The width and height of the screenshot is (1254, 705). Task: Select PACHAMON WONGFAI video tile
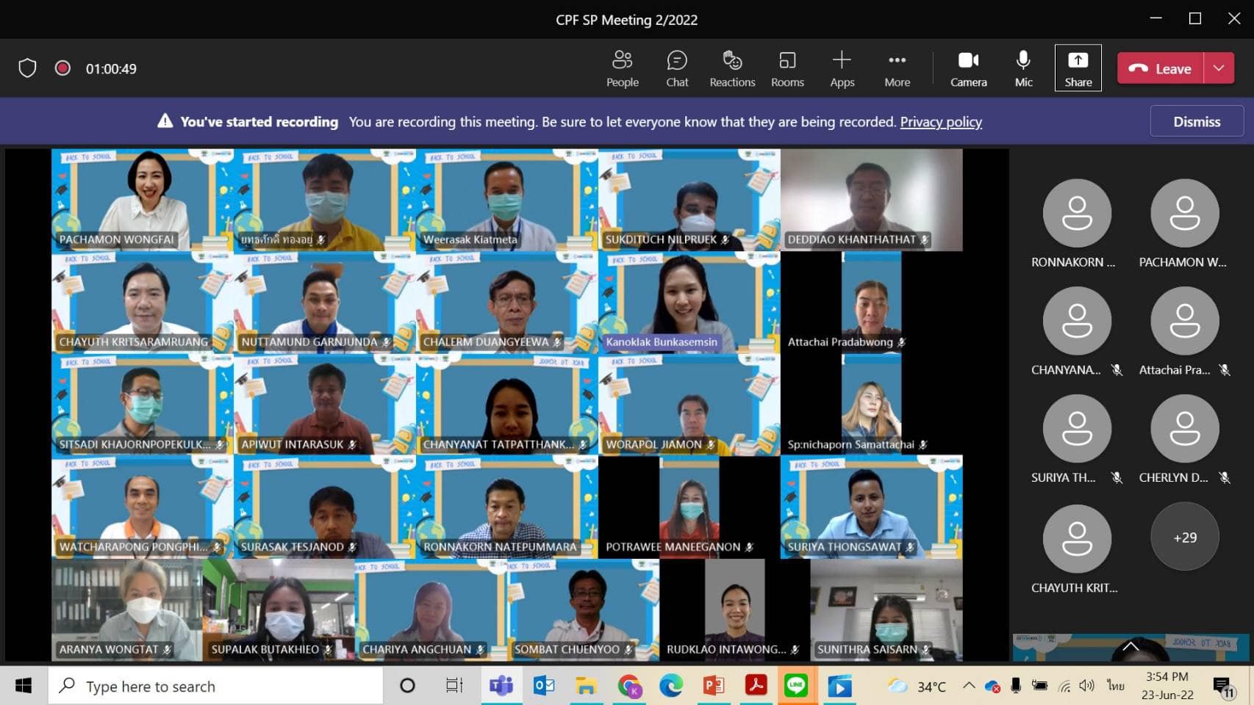142,200
